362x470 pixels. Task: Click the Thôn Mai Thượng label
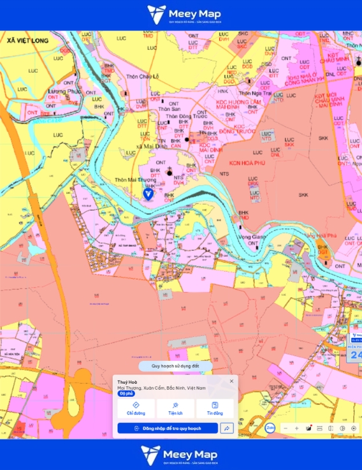(136, 180)
